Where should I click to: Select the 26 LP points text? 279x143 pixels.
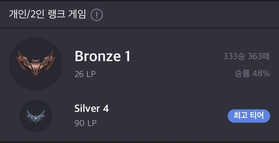(x=85, y=74)
